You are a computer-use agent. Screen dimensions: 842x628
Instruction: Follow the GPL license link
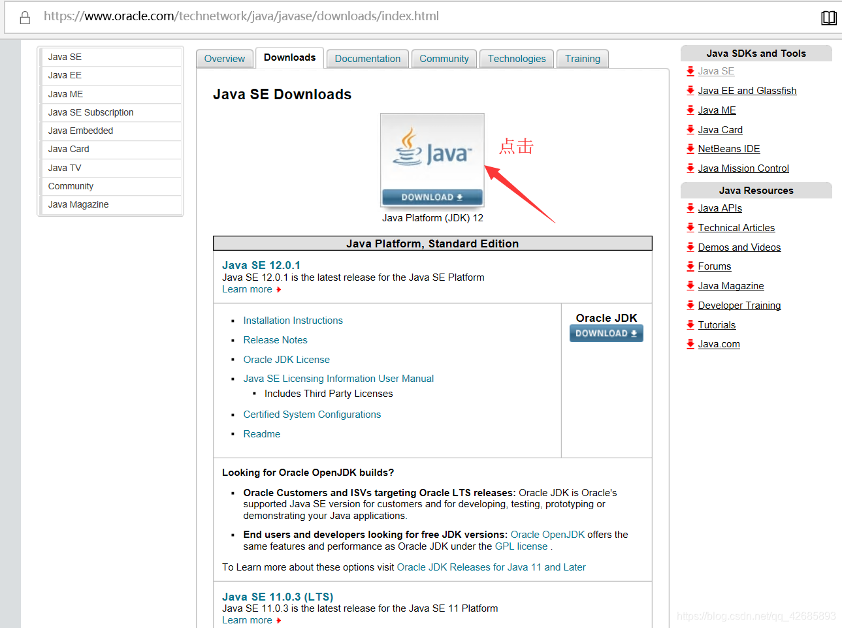click(521, 546)
